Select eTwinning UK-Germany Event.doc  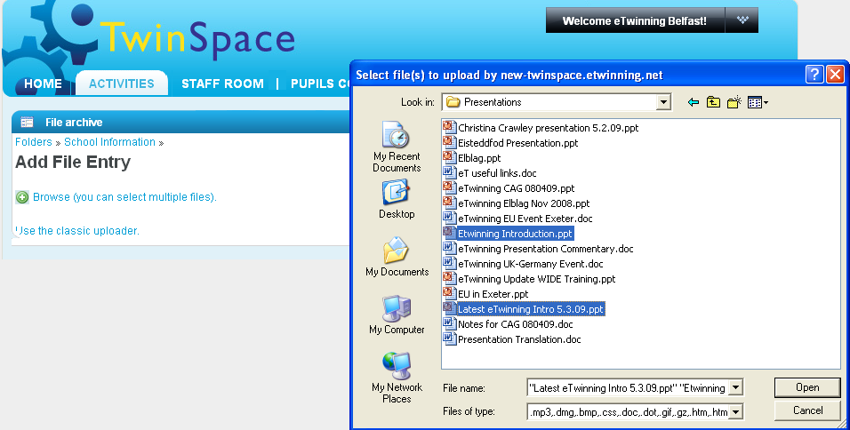point(530,264)
